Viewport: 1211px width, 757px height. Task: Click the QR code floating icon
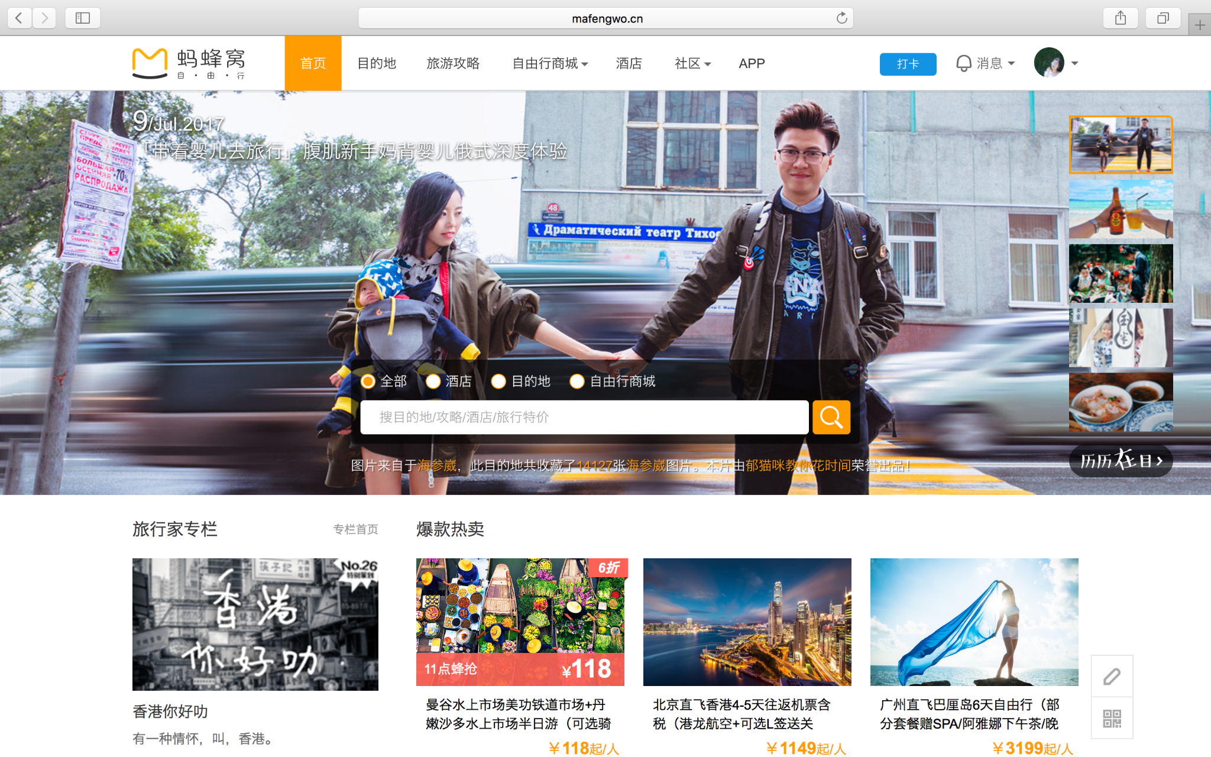(1112, 719)
